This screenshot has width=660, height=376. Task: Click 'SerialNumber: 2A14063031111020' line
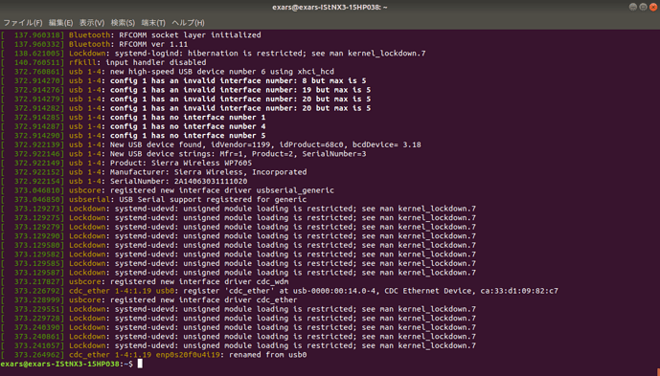(125, 181)
